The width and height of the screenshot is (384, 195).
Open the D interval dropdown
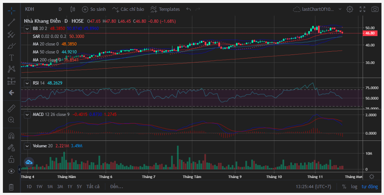click(60, 9)
